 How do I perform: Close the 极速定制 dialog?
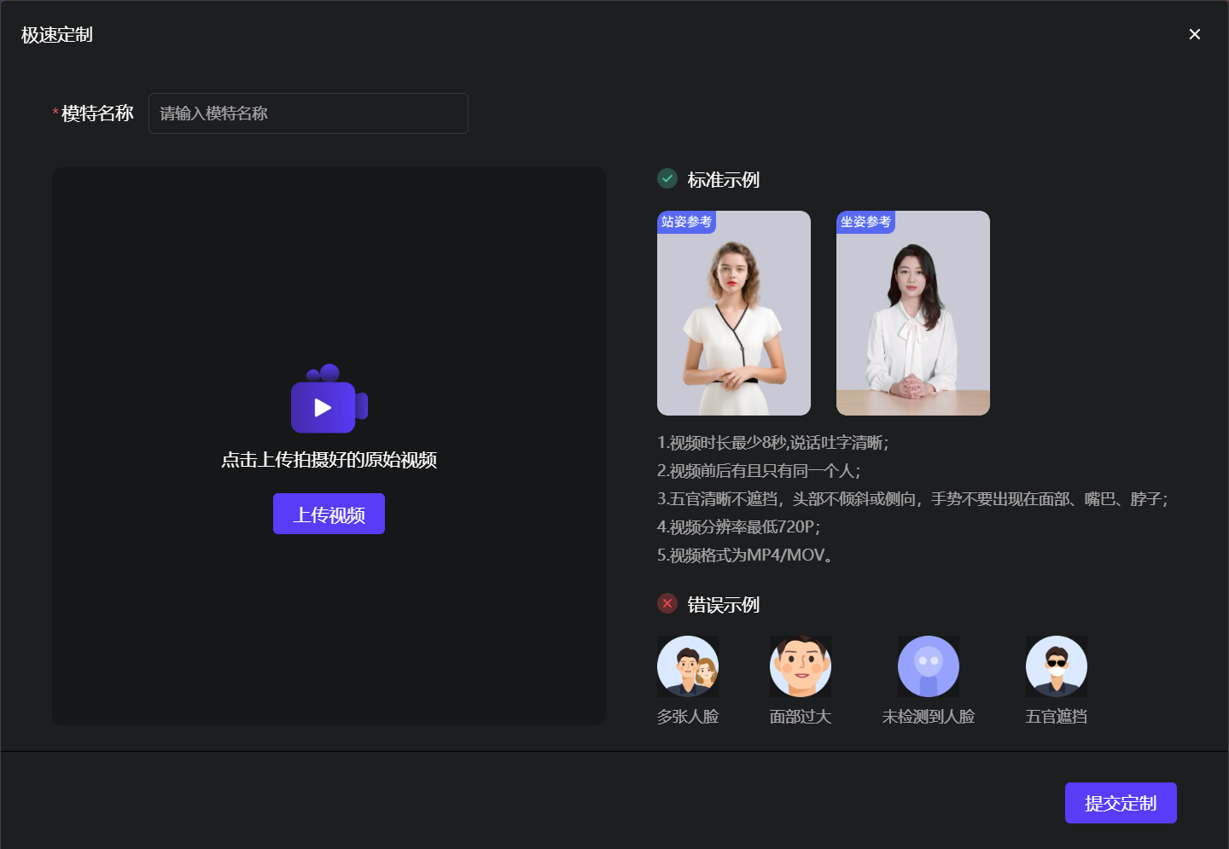pyautogui.click(x=1195, y=34)
